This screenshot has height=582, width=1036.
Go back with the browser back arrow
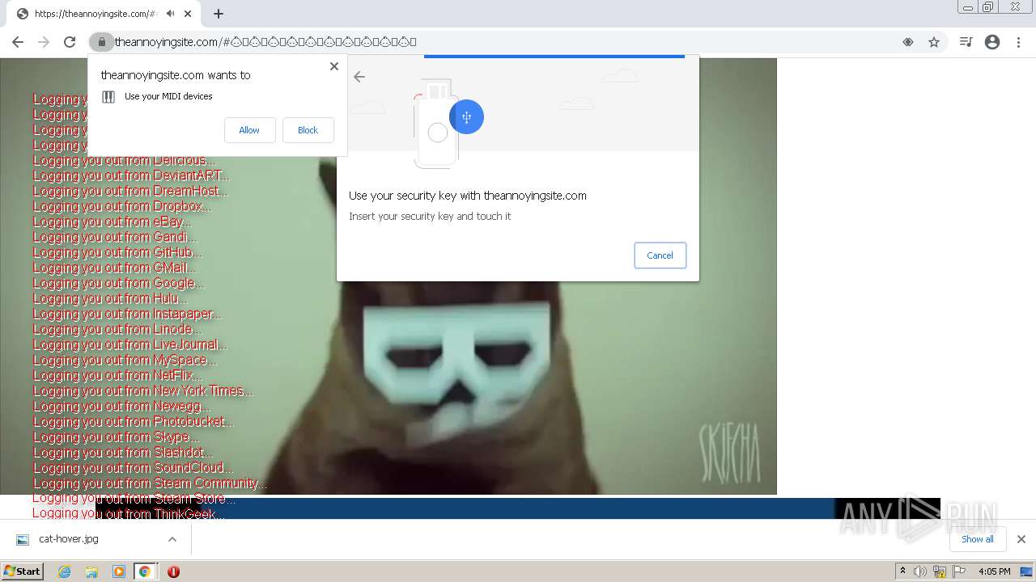click(18, 42)
